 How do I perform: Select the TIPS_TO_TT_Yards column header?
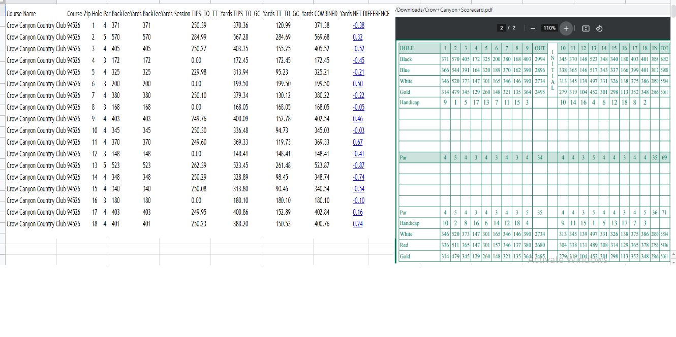tap(211, 14)
